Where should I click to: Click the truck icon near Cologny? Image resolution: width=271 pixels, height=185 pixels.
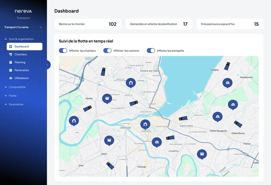227,66
